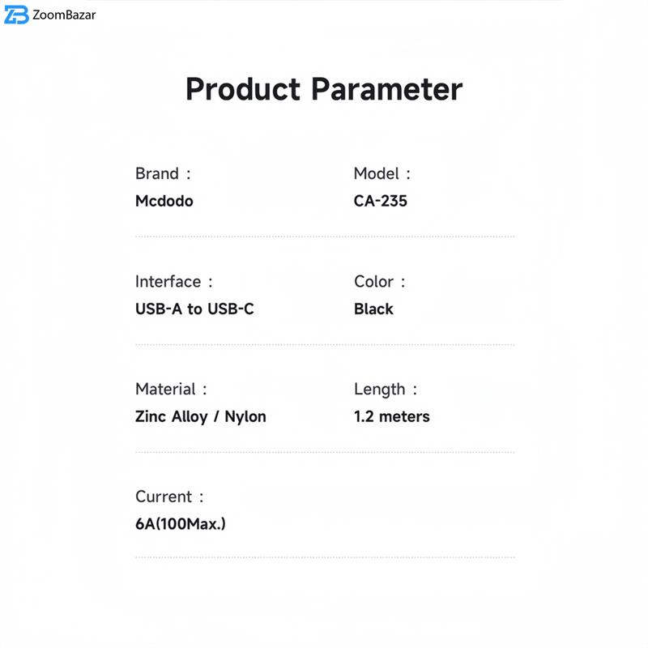
Task: Select the Mcdodo brand value
Action: [x=164, y=201]
